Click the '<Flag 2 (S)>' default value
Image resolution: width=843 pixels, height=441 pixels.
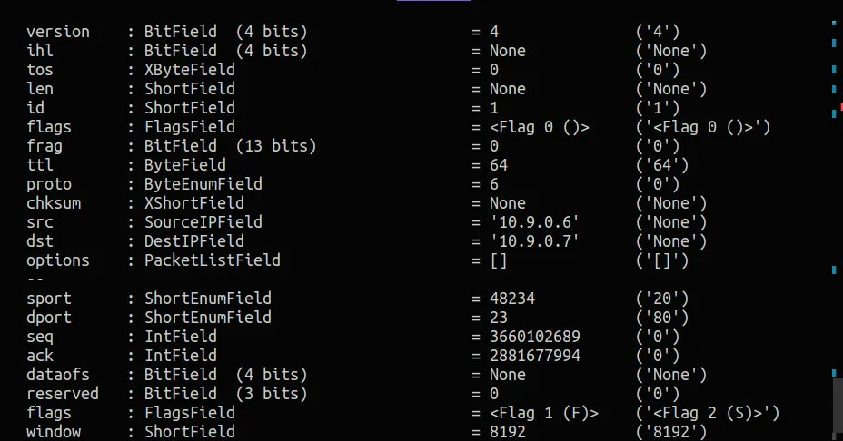click(708, 413)
